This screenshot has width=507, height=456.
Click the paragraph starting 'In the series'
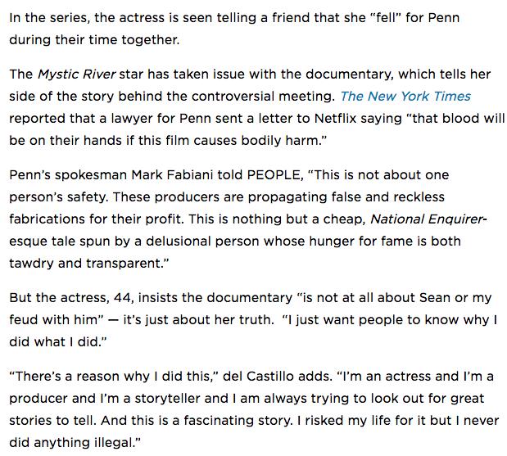[234, 29]
